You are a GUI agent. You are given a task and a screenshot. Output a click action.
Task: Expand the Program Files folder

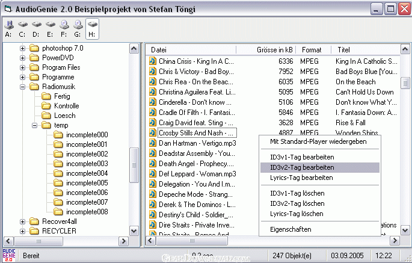tap(23, 67)
